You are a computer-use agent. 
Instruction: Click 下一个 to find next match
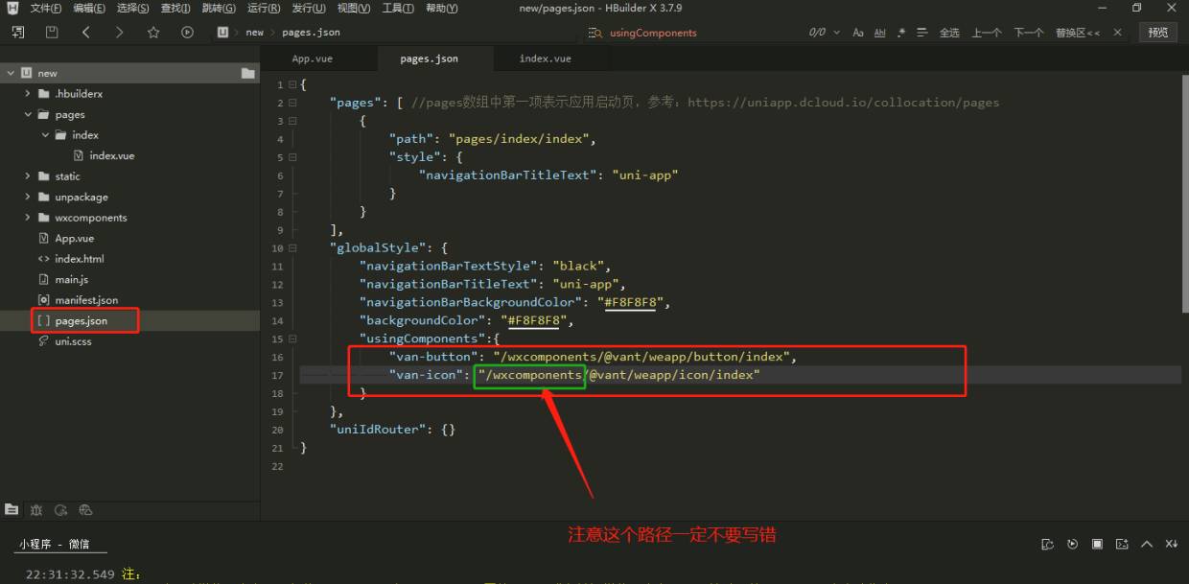point(1028,33)
